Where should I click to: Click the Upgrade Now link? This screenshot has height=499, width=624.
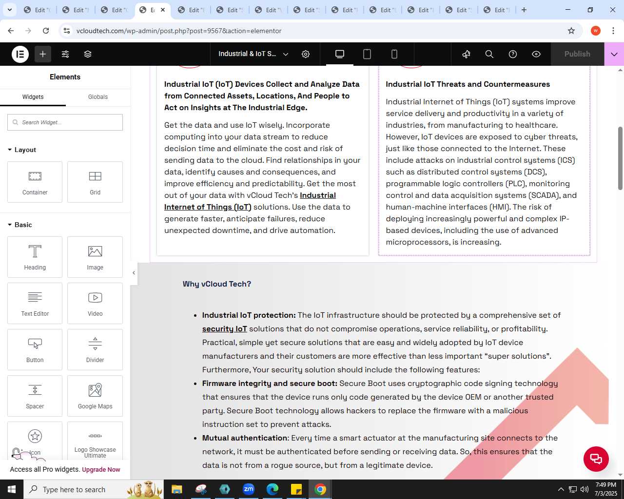pos(101,470)
